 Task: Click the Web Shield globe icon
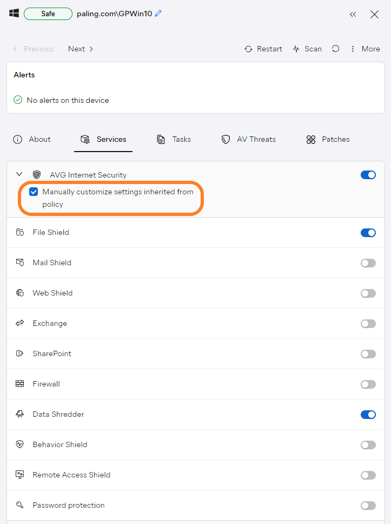pyautogui.click(x=19, y=293)
